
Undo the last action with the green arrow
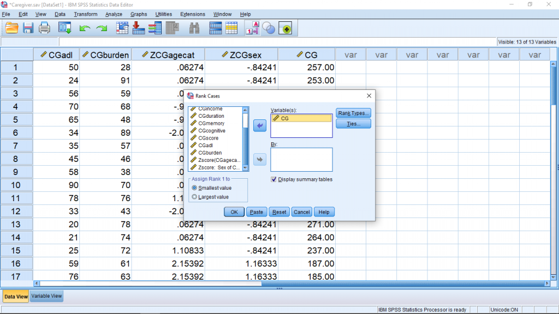pyautogui.click(x=85, y=28)
